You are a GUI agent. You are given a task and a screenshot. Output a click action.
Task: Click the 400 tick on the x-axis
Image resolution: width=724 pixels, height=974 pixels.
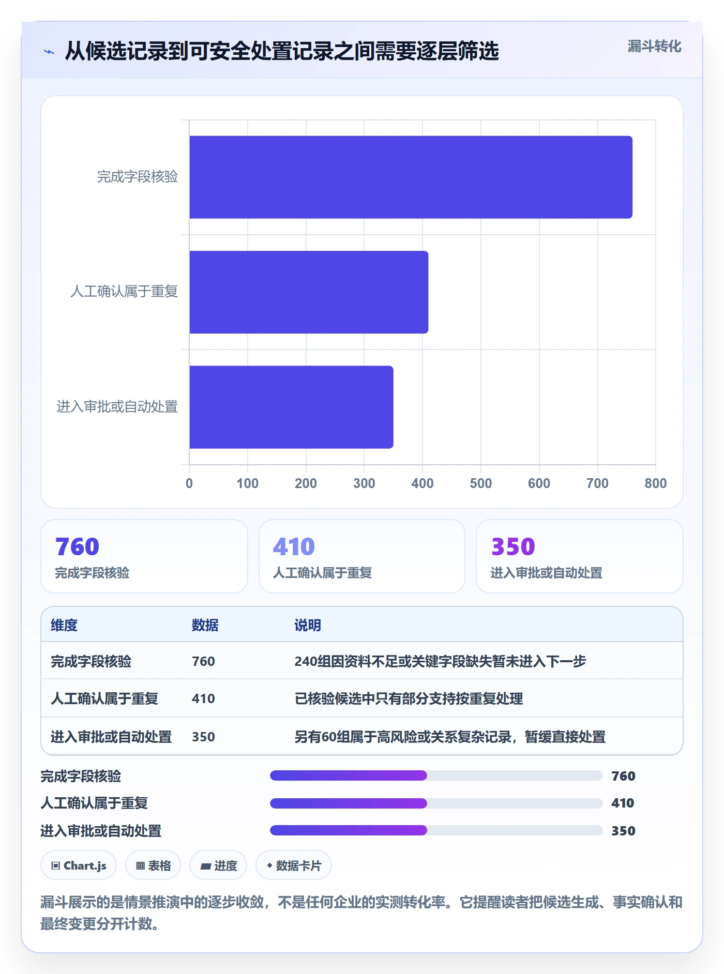click(422, 483)
